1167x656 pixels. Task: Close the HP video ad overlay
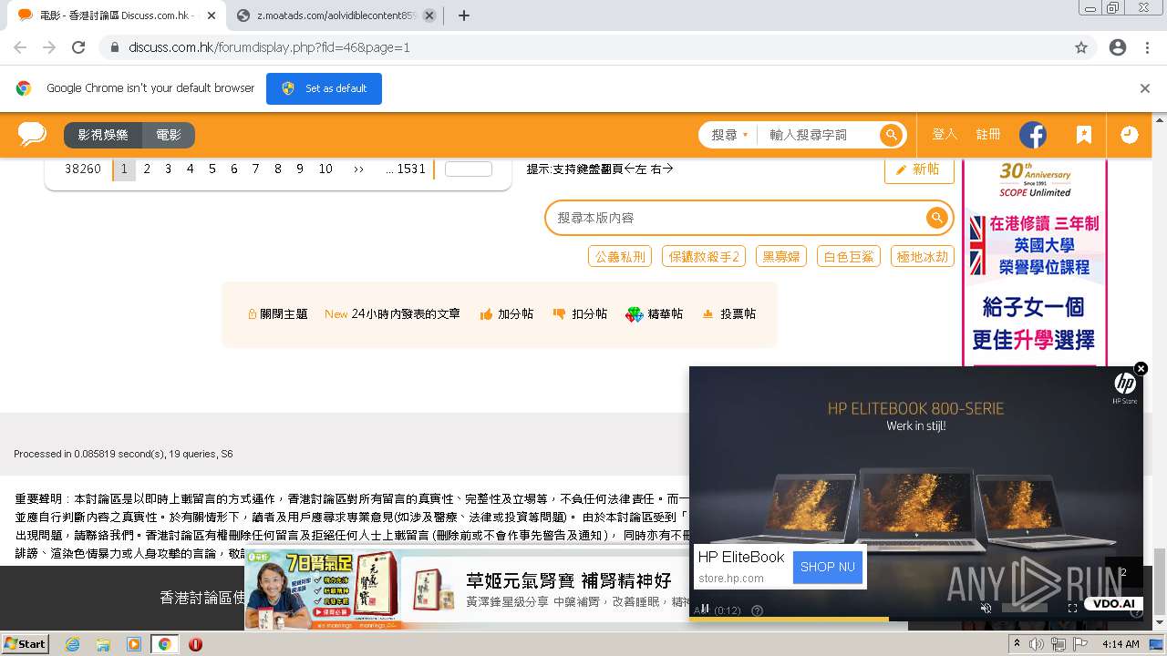pyautogui.click(x=1141, y=368)
